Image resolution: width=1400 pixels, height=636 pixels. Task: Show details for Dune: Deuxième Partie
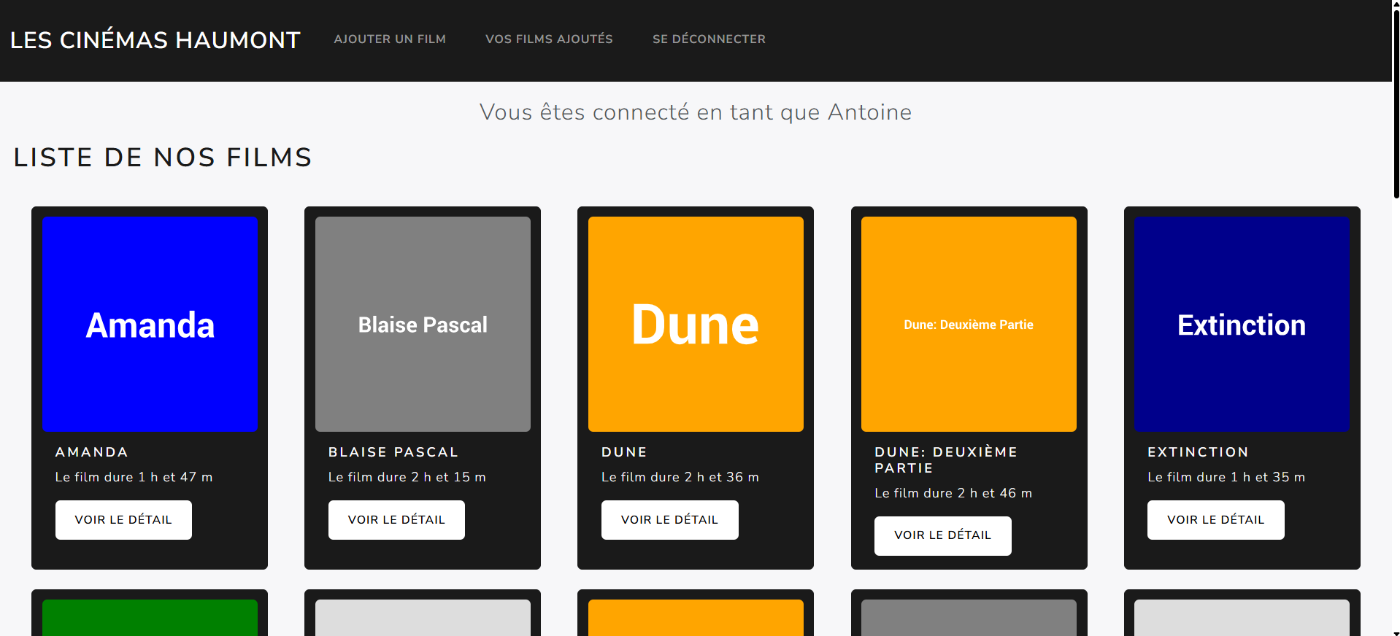coord(942,536)
